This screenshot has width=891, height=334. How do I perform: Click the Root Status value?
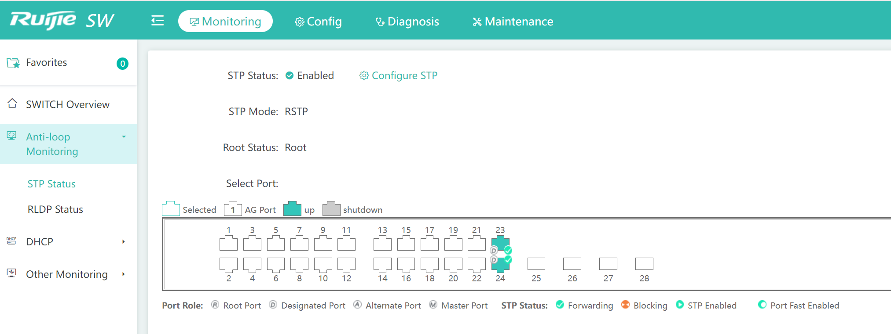pyautogui.click(x=295, y=147)
